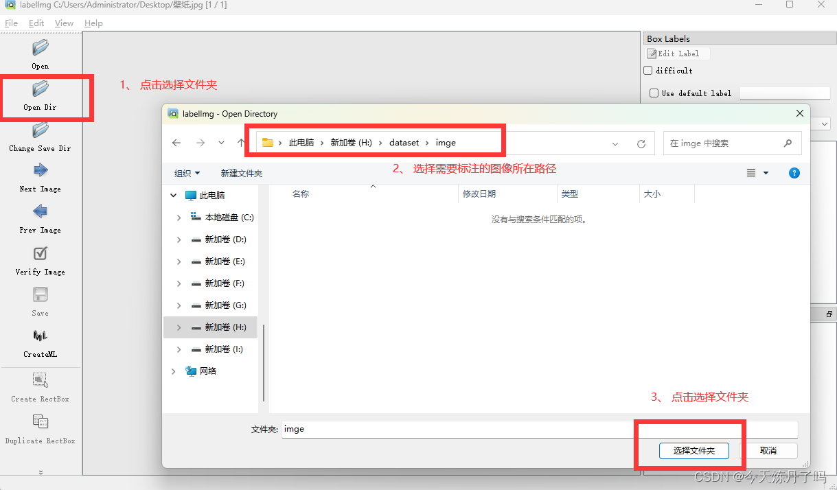The width and height of the screenshot is (837, 490).
Task: Expand 新加卷 (H:) in the folder tree
Action: pyautogui.click(x=178, y=327)
